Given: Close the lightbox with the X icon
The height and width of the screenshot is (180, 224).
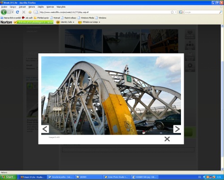Looking at the screenshot, I should (x=167, y=139).
